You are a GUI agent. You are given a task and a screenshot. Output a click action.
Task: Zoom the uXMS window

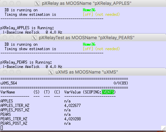pos(19,72)
